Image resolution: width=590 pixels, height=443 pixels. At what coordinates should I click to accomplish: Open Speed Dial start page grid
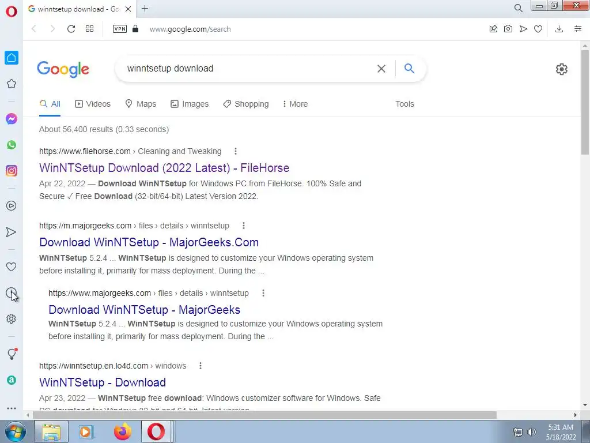pos(89,29)
